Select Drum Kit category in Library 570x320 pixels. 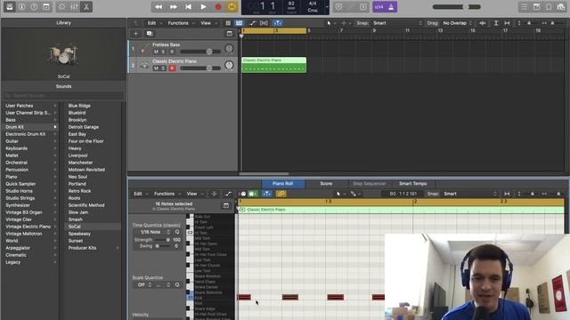click(x=30, y=127)
